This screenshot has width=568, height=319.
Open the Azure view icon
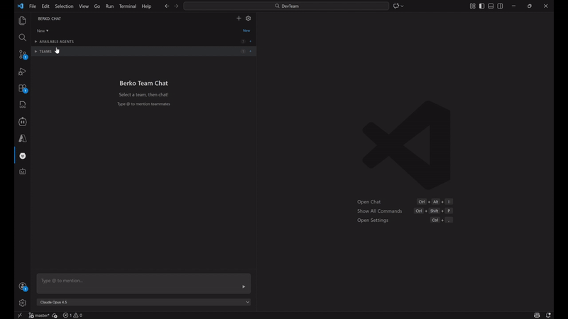click(x=23, y=138)
